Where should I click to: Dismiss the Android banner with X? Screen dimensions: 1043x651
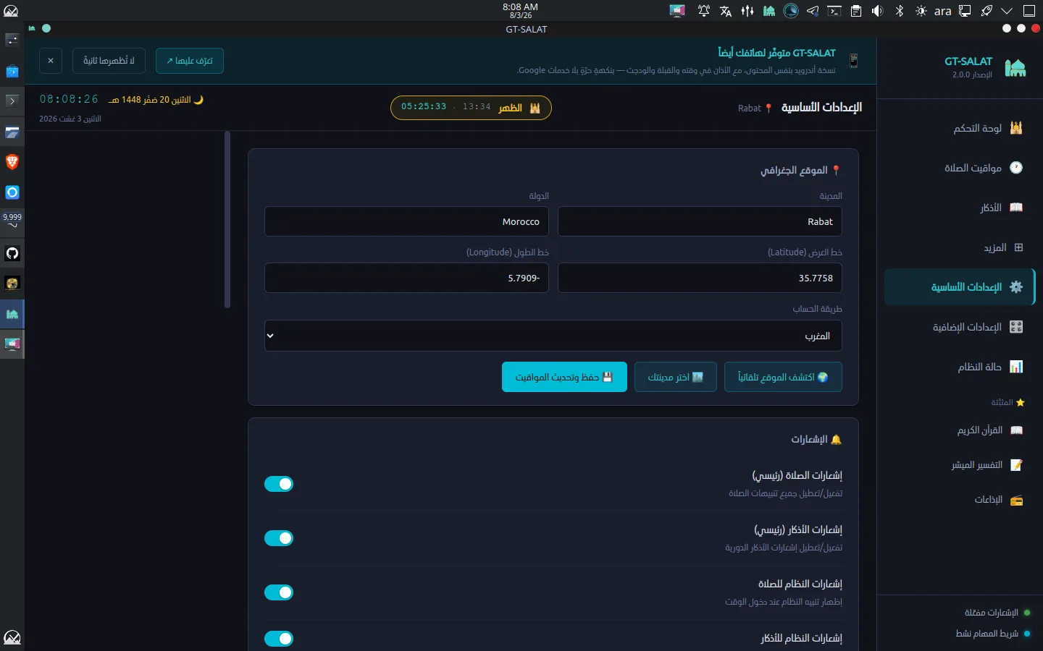pos(51,61)
